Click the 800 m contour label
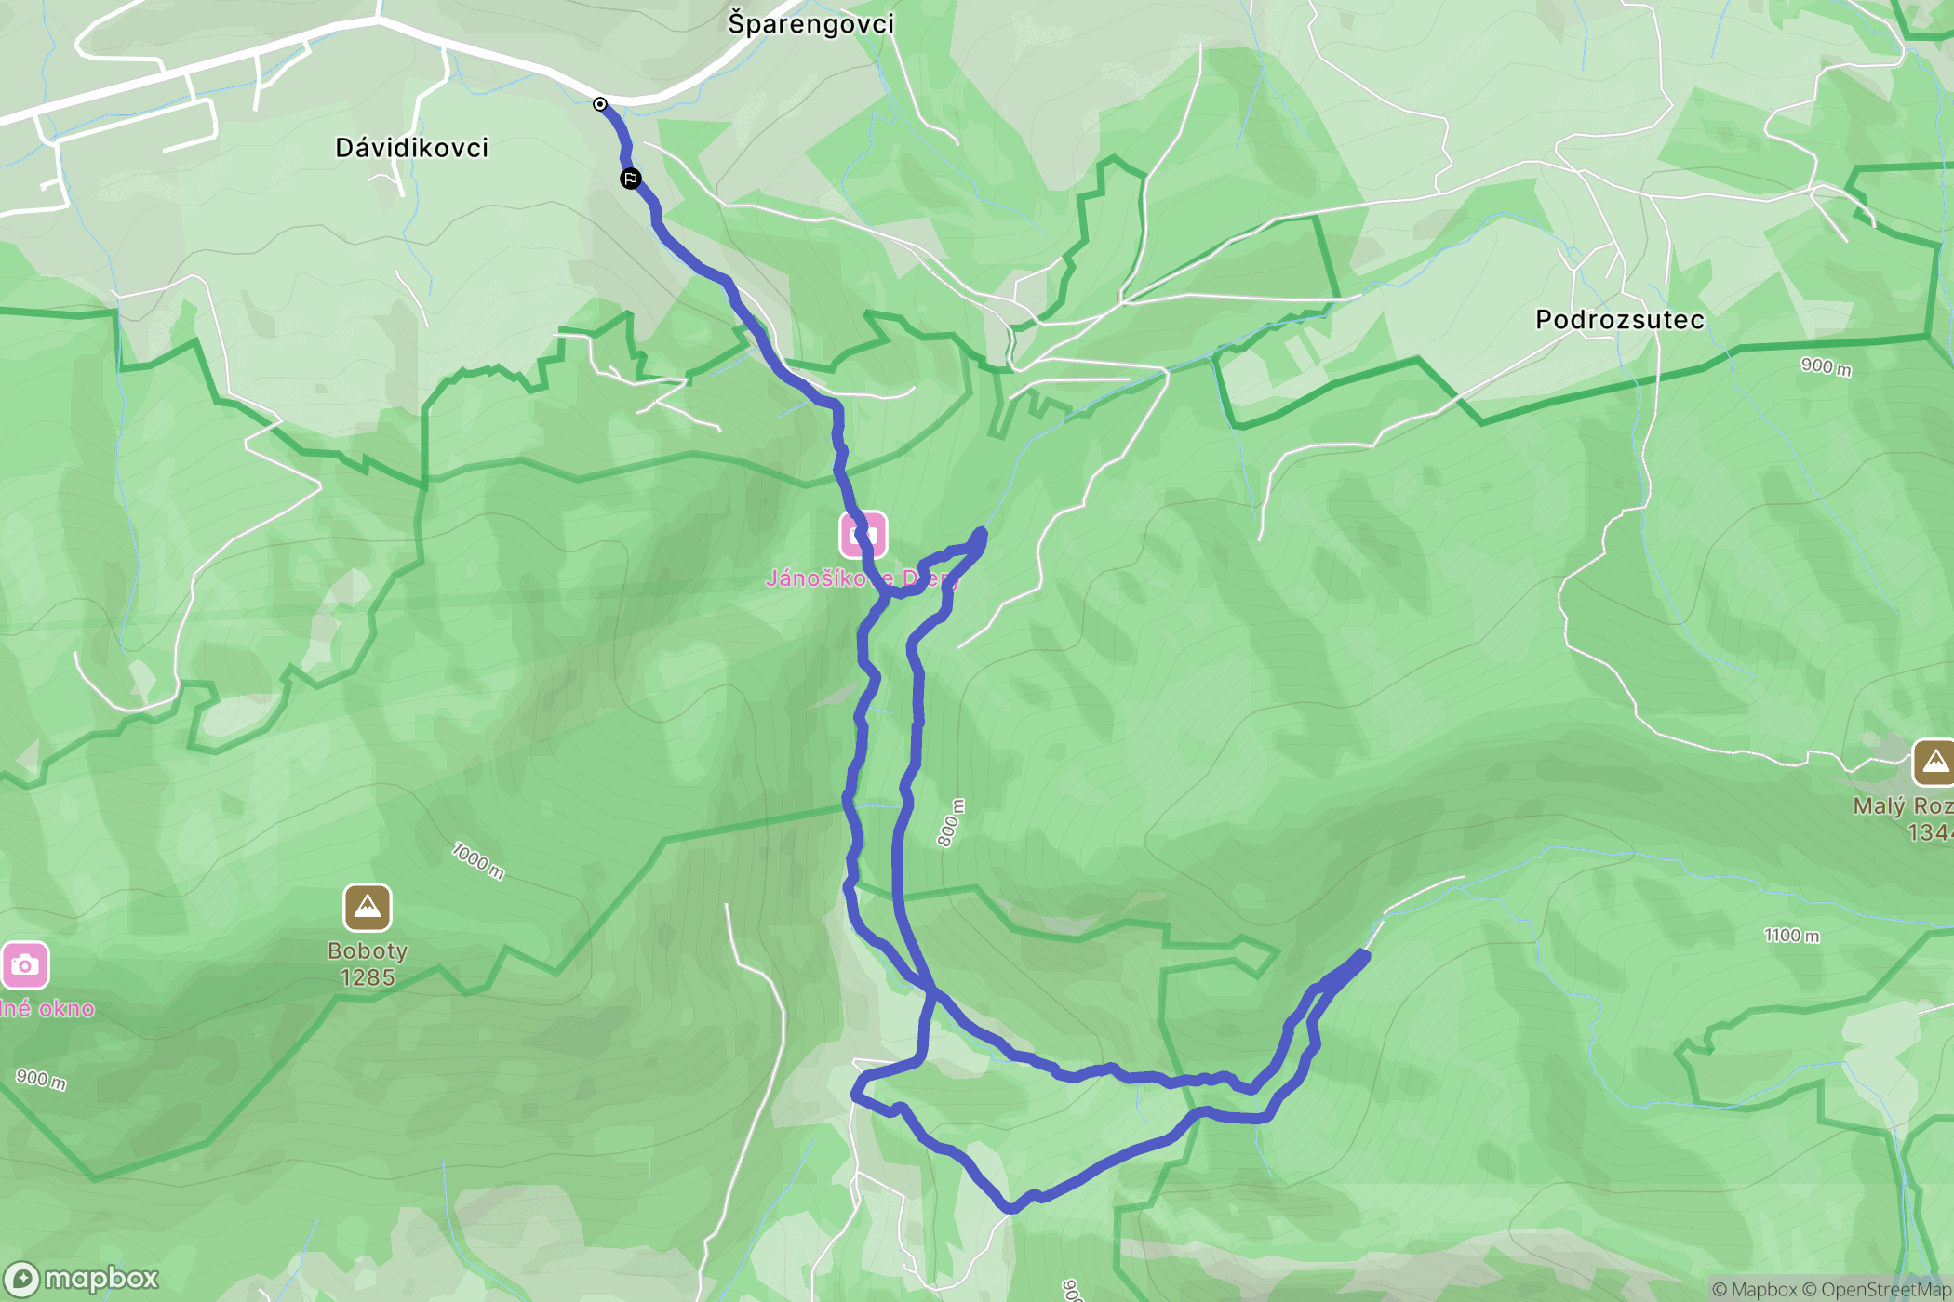This screenshot has height=1302, width=1954. point(950,823)
